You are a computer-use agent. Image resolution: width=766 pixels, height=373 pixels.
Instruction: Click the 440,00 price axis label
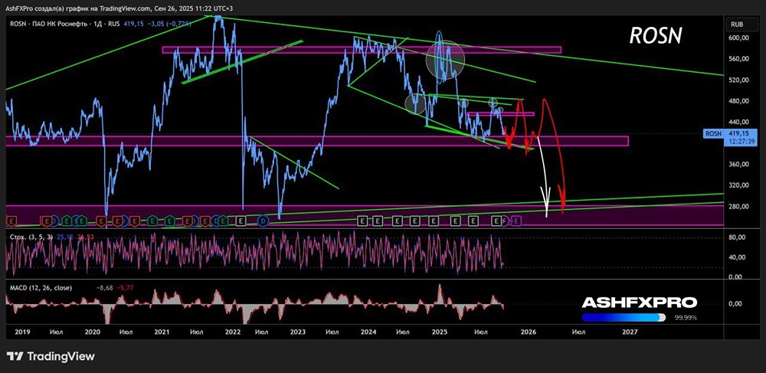pos(737,122)
